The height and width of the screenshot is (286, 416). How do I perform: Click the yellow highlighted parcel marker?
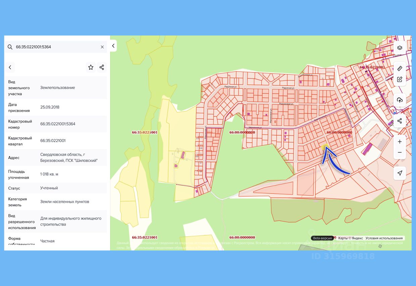tap(325, 147)
